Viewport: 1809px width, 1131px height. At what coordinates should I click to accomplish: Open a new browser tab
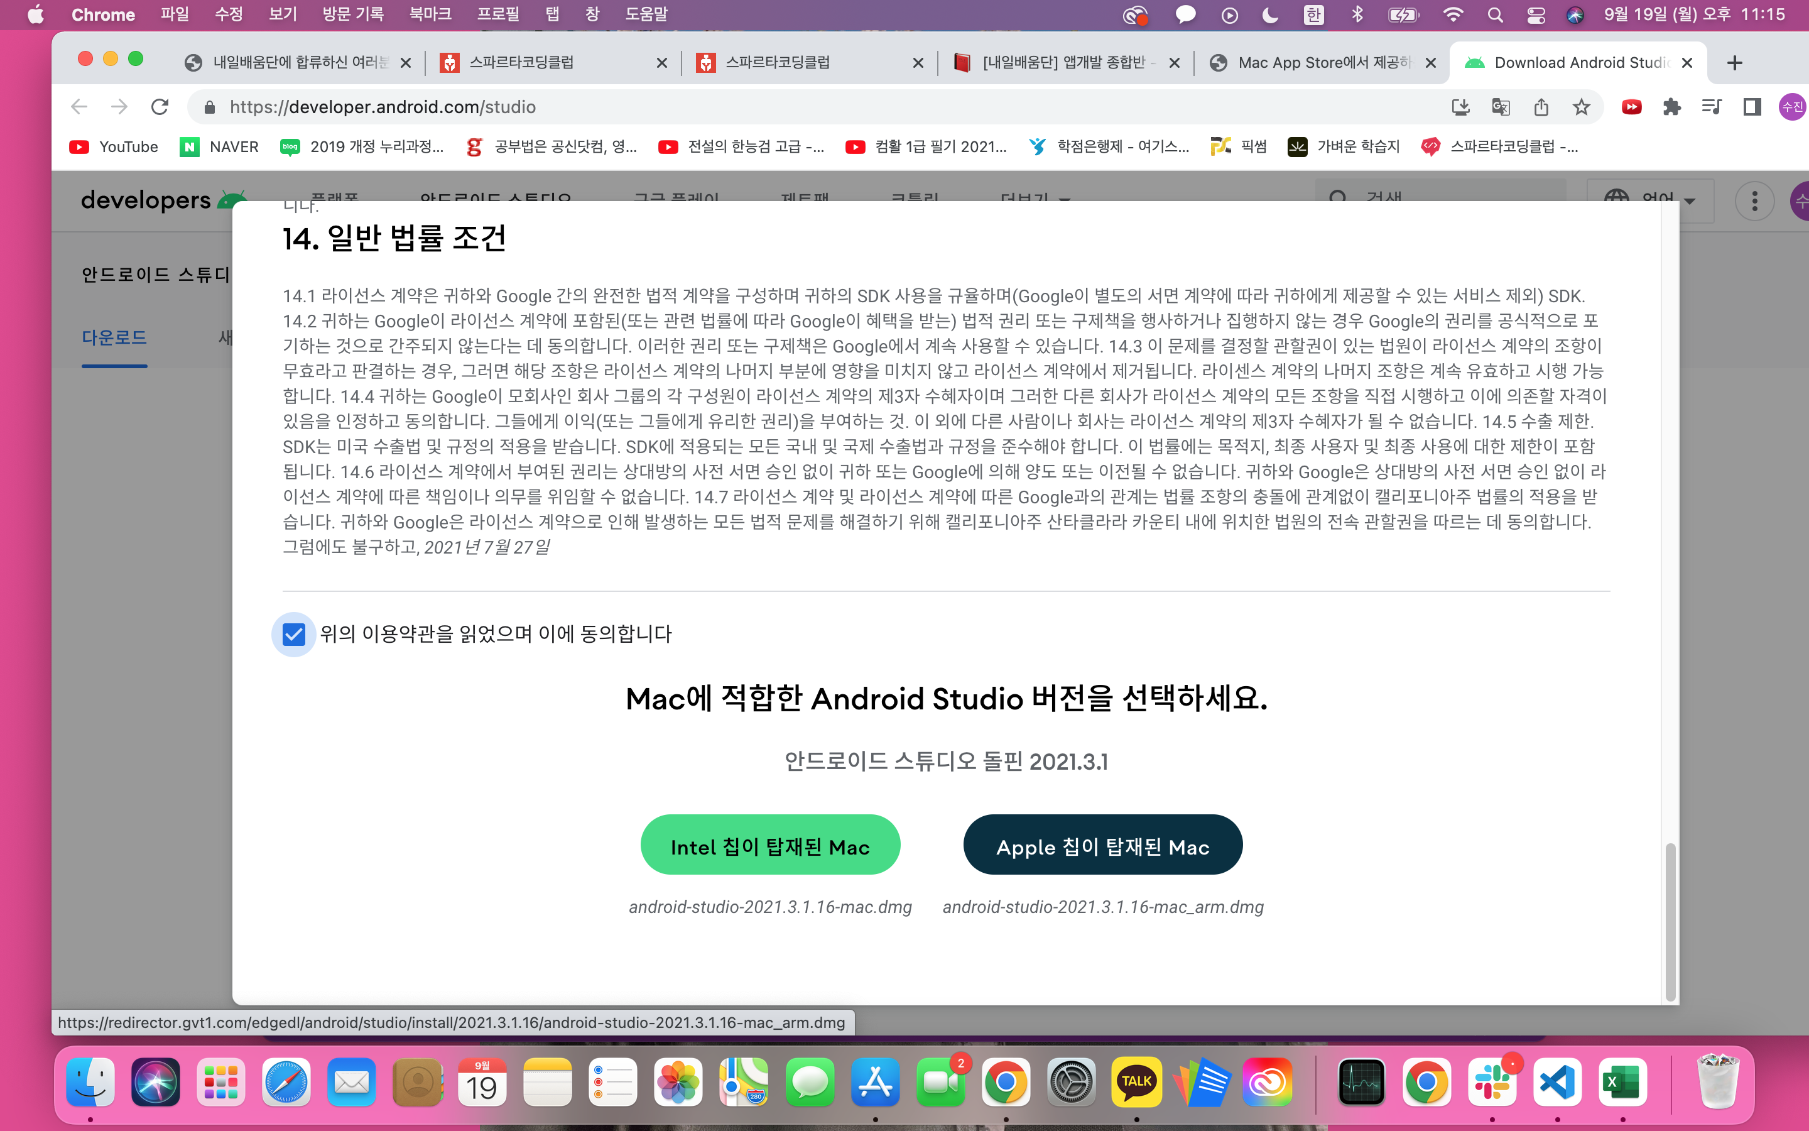pos(1735,63)
